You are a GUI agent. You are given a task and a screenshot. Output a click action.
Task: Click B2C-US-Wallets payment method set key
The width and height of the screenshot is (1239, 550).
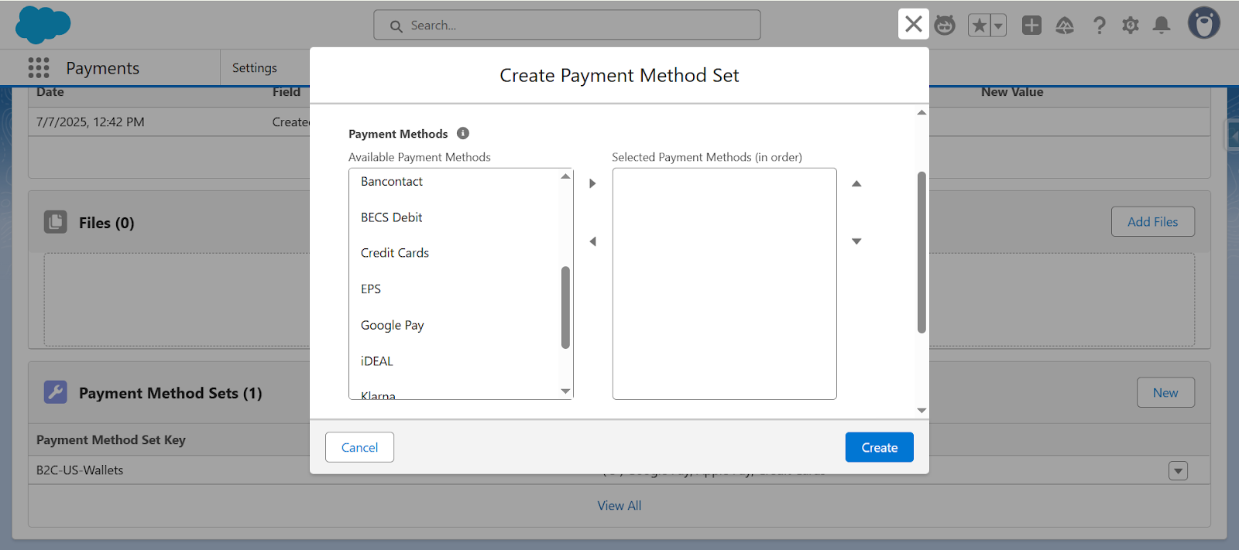[80, 470]
